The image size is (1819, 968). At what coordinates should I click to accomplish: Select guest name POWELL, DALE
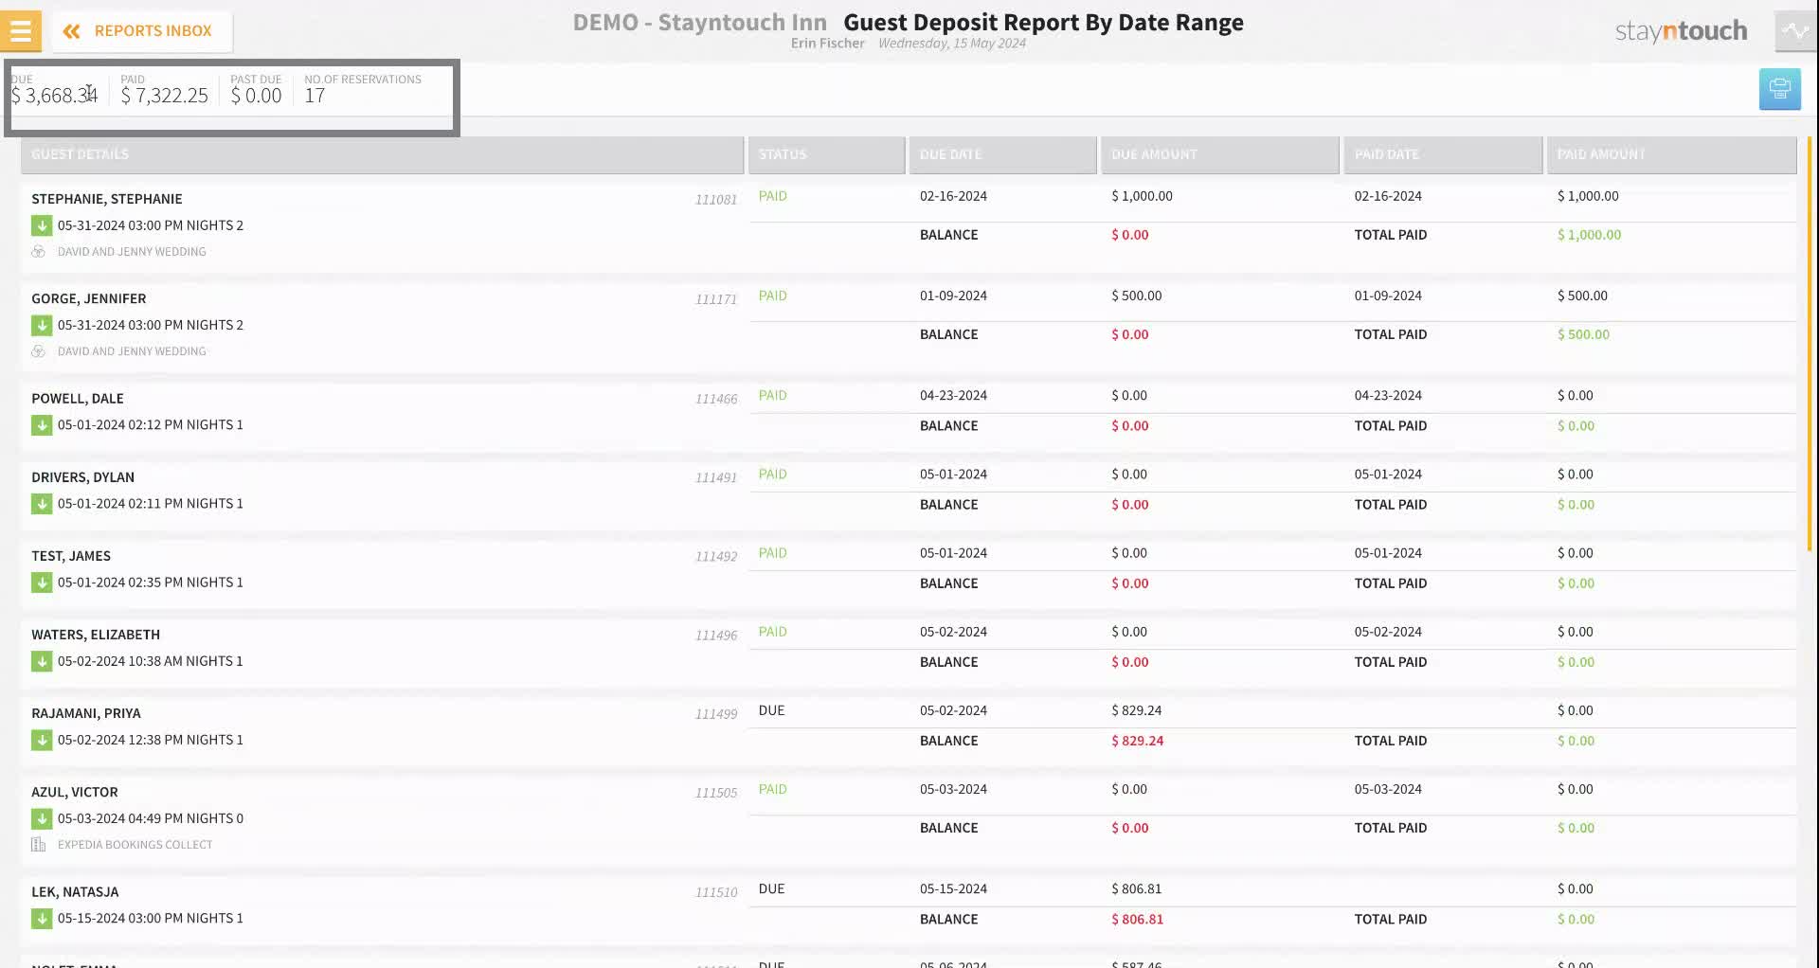(x=78, y=399)
